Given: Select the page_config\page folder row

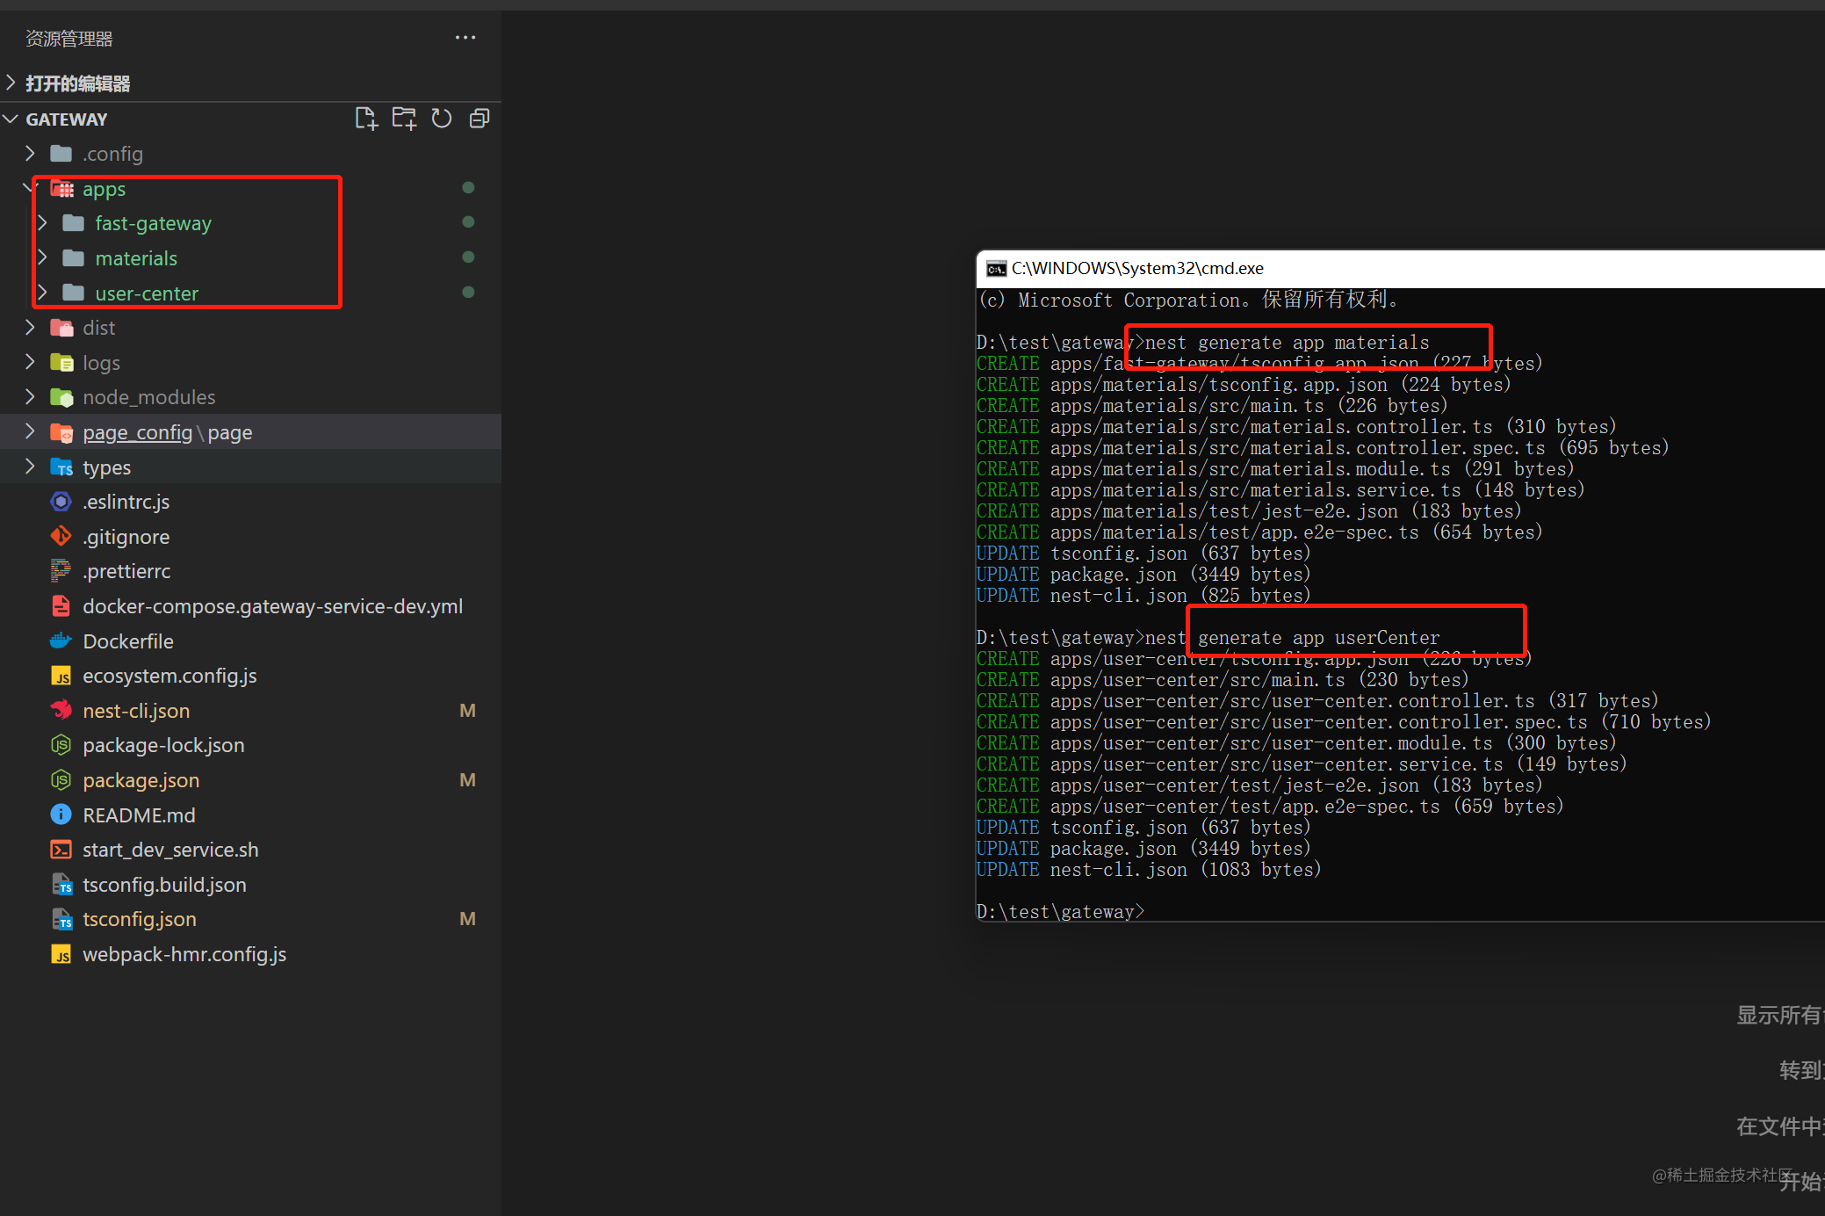Looking at the screenshot, I should click(x=250, y=432).
